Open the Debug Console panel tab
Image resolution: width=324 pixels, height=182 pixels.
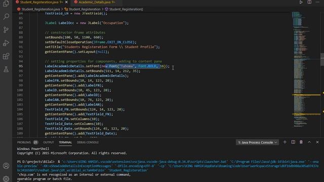(88, 143)
